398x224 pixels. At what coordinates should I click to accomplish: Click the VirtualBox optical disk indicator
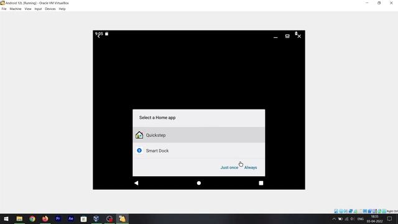[x=341, y=211]
